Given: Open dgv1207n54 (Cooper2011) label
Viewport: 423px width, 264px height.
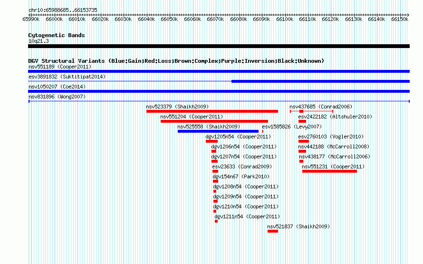Looking at the screenshot, I should [244, 156].
